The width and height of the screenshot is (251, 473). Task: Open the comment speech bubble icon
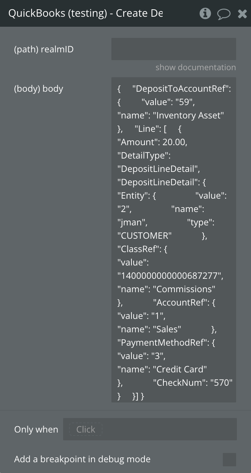pos(224,14)
